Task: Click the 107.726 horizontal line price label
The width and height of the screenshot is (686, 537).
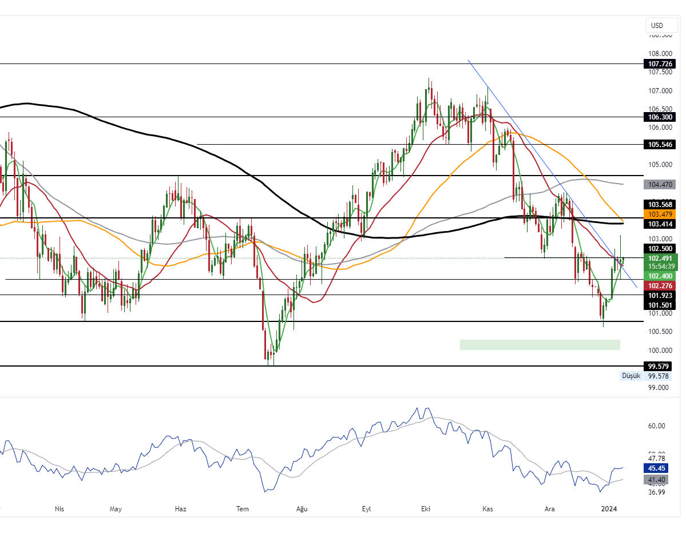Action: [x=659, y=63]
